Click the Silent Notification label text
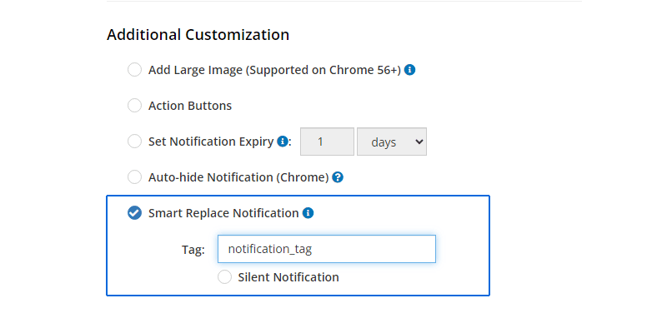The image size is (667, 333). [x=288, y=277]
